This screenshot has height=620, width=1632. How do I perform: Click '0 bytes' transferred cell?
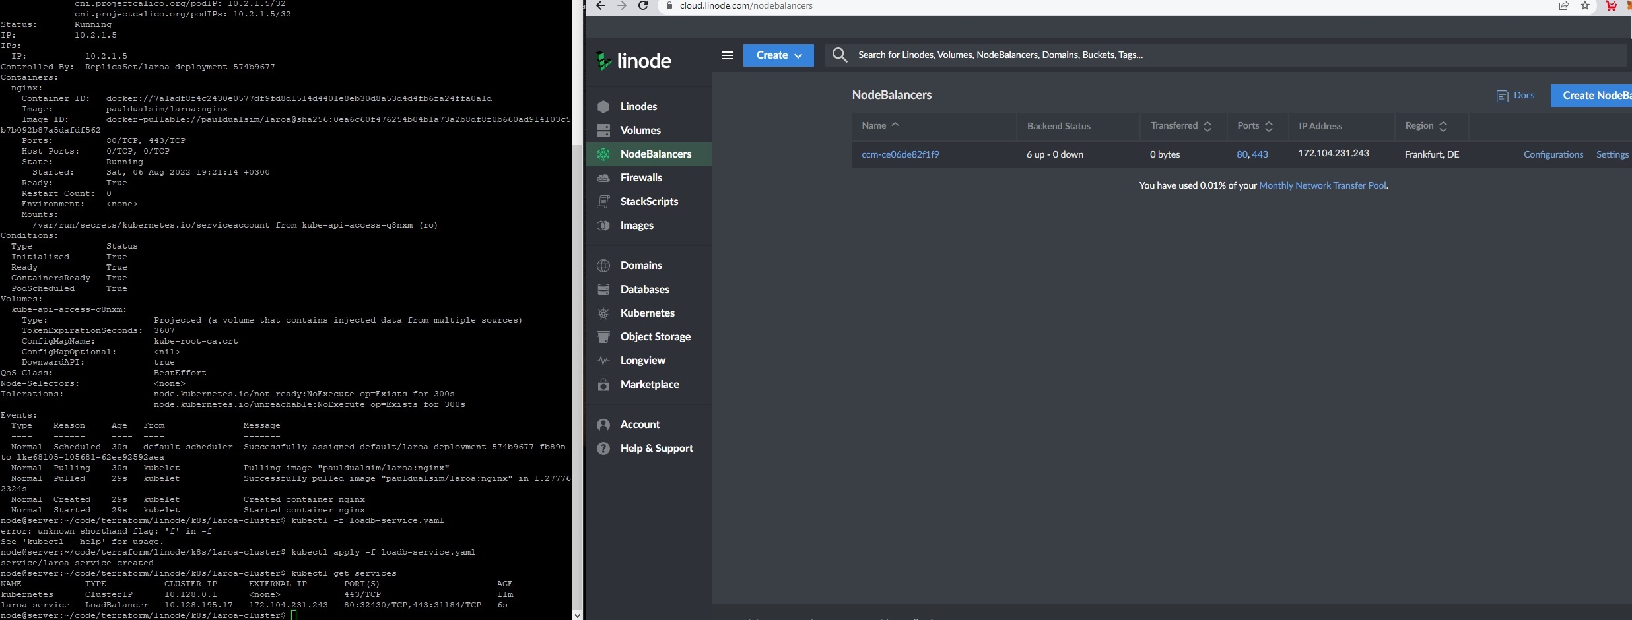1165,155
